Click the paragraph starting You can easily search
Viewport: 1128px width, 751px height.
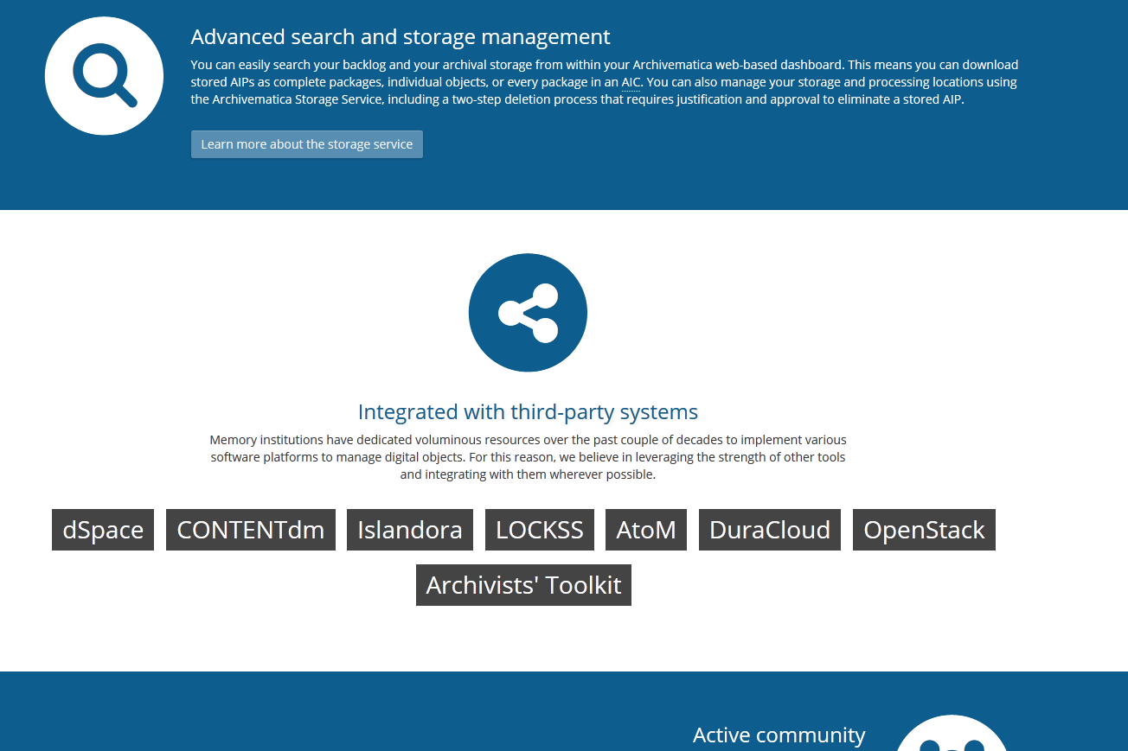[605, 82]
